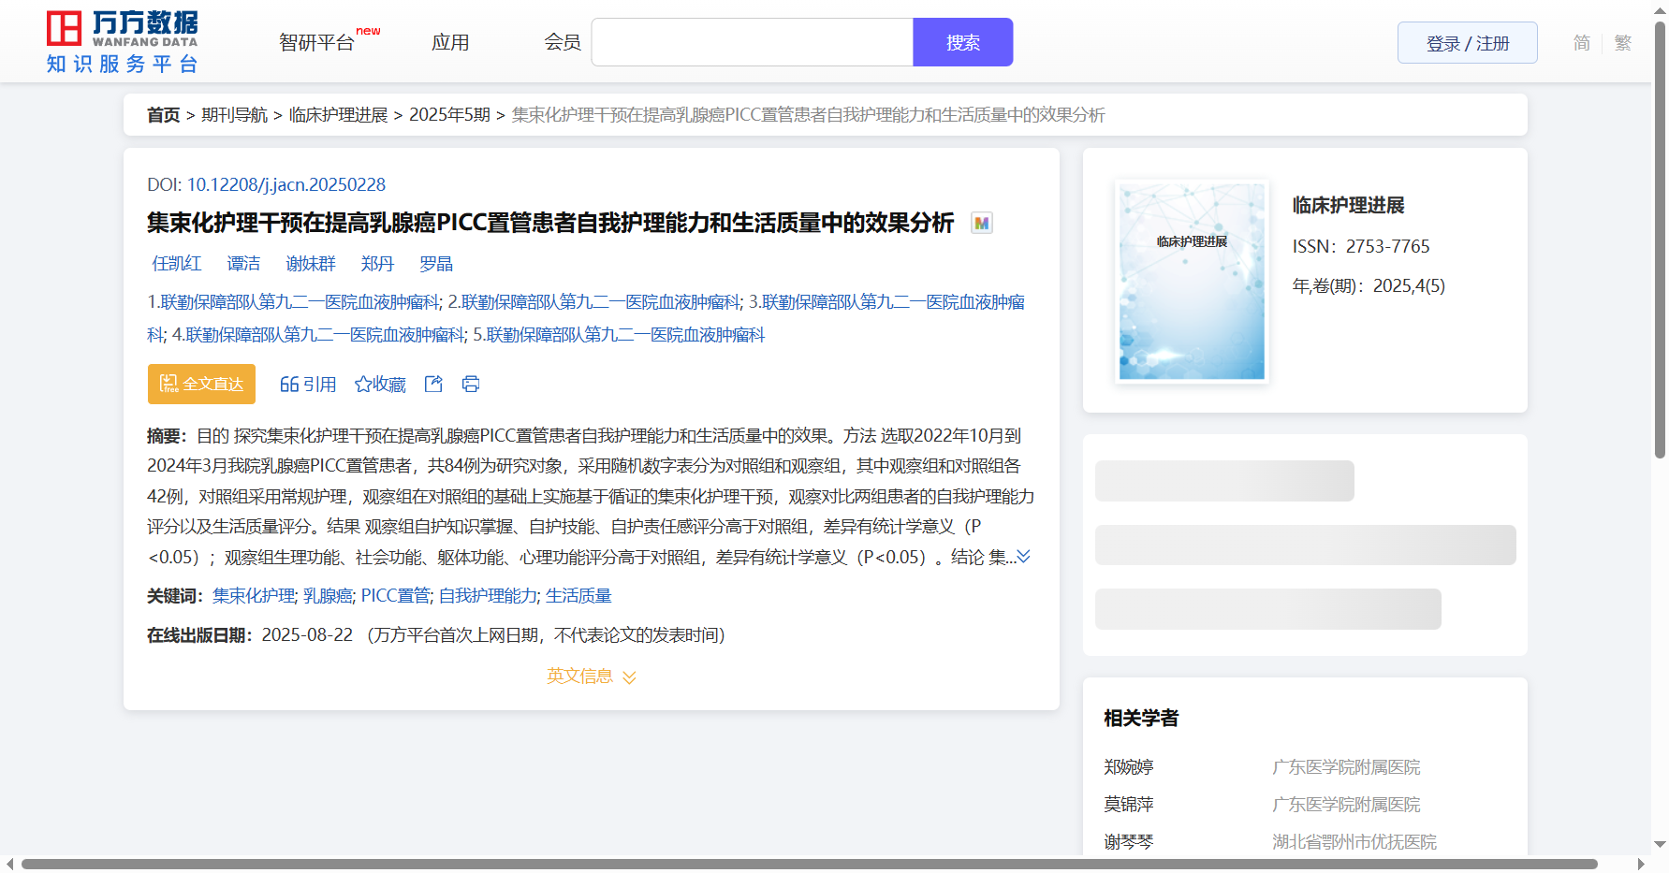Viewport: 1669px width, 873px height.
Task: Open journal title 临床护理进展 in sidebar
Action: 1348,205
